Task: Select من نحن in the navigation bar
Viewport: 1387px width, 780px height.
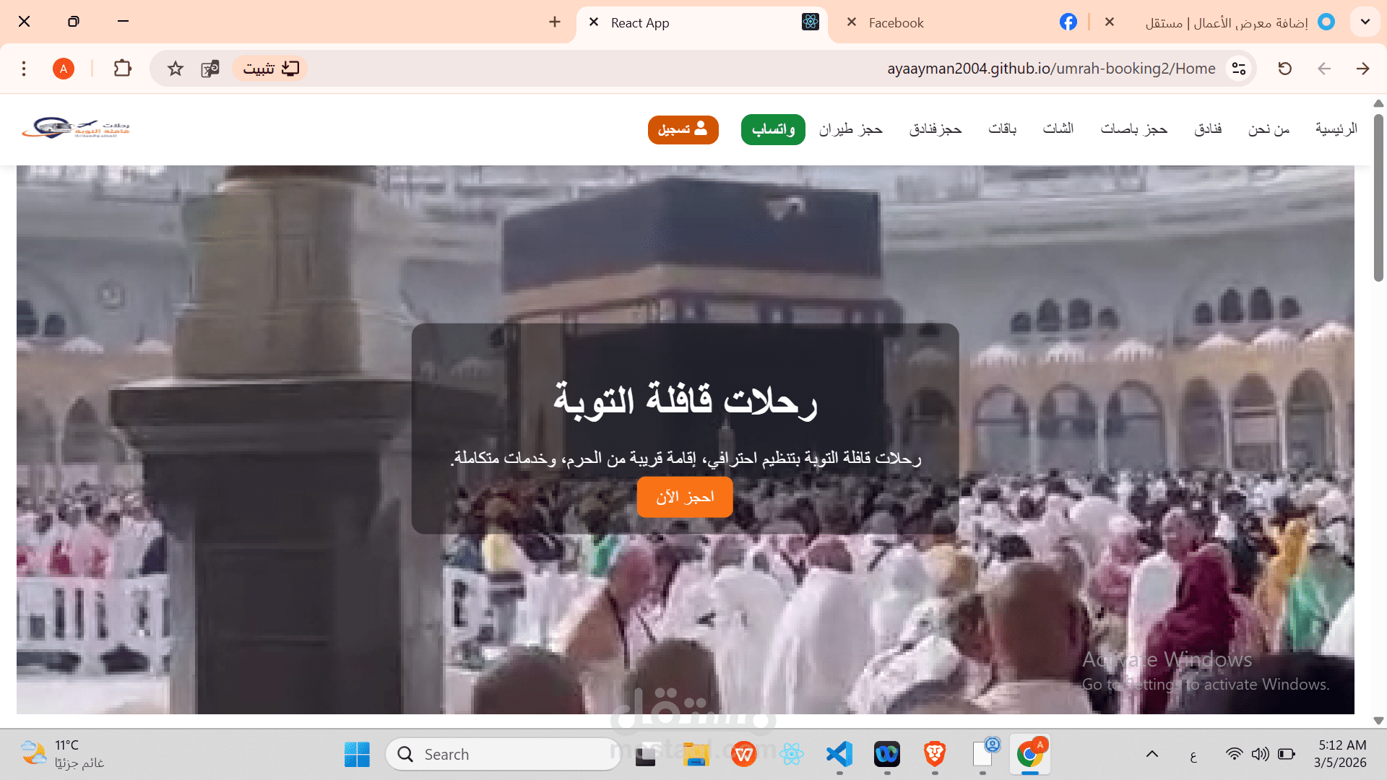Action: tap(1269, 129)
